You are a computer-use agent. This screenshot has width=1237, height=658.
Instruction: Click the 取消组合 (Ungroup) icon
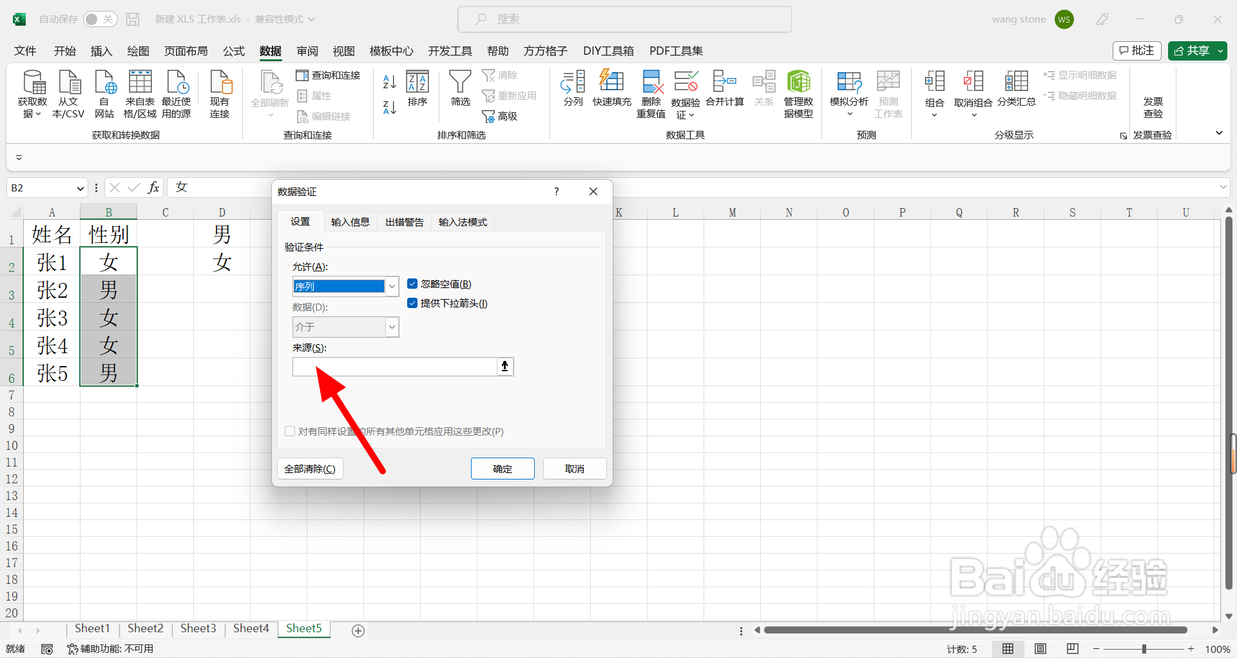[973, 94]
